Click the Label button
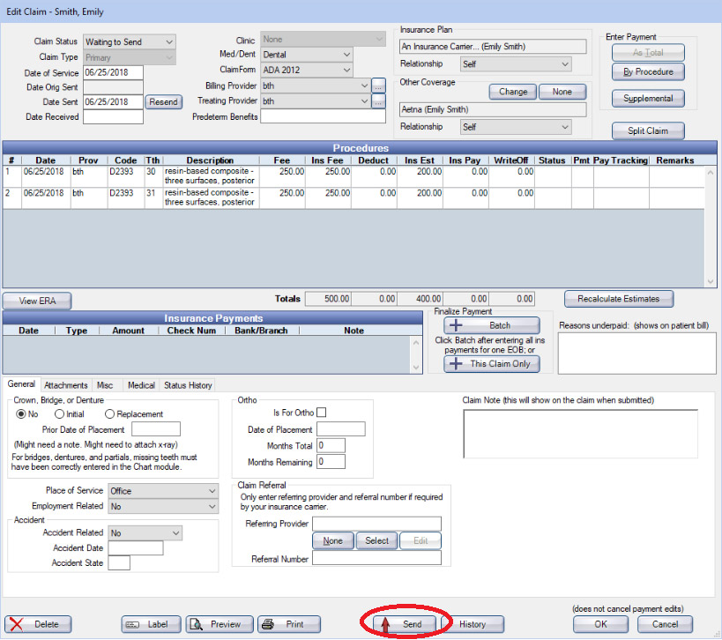722x640 pixels. (151, 624)
